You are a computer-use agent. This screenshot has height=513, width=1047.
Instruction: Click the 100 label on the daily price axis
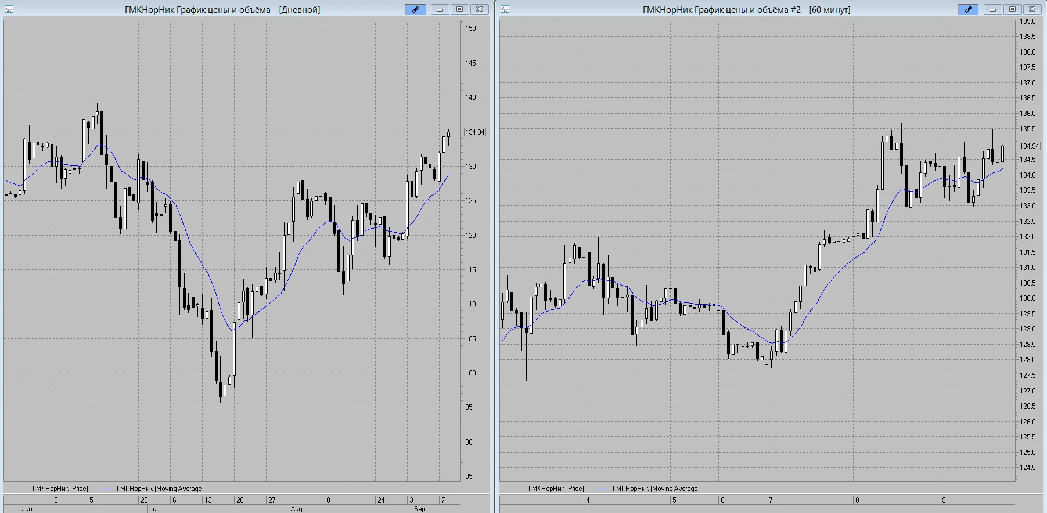point(470,373)
